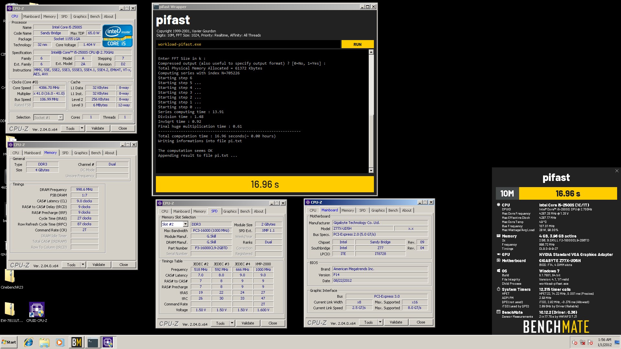Screen dimensions: 621x349
Task: Click the workload-pifast.exe input field
Action: coord(248,44)
